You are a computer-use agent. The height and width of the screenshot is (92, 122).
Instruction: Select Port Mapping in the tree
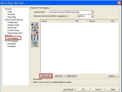click(13, 38)
